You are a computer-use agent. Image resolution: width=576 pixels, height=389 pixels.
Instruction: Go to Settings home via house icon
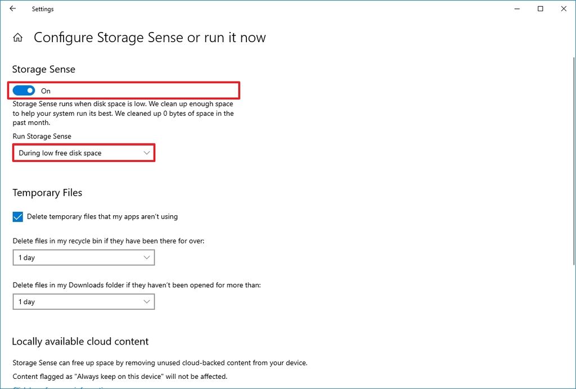(x=18, y=38)
